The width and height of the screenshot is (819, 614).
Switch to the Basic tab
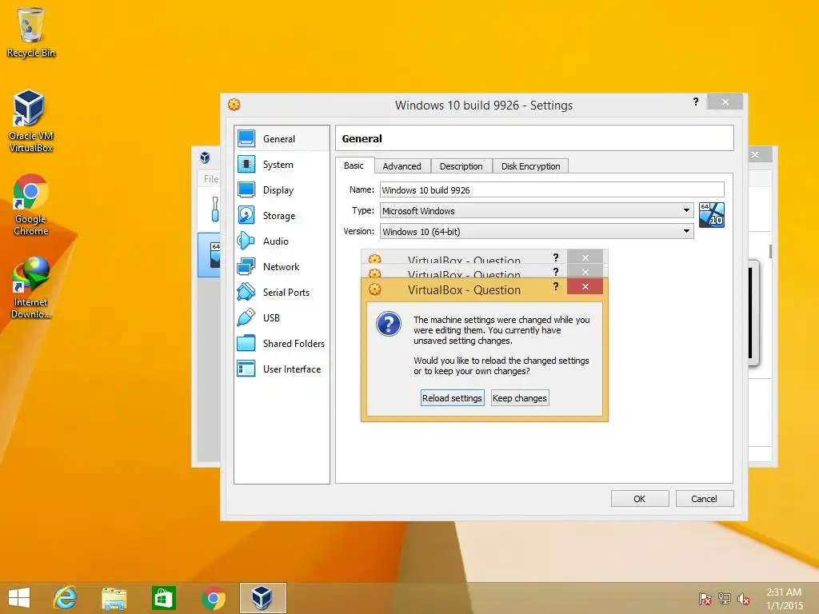pyautogui.click(x=354, y=165)
